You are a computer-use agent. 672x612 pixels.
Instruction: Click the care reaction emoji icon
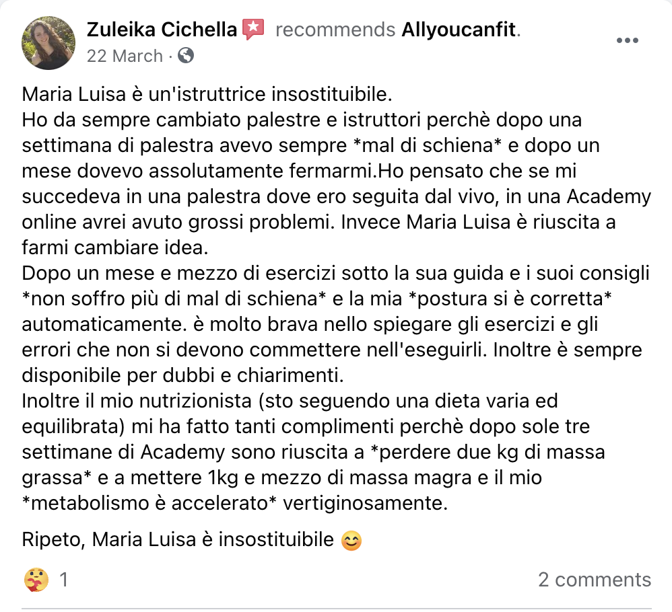[x=36, y=580]
